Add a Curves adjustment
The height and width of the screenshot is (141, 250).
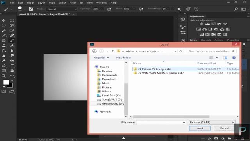pos(213,24)
